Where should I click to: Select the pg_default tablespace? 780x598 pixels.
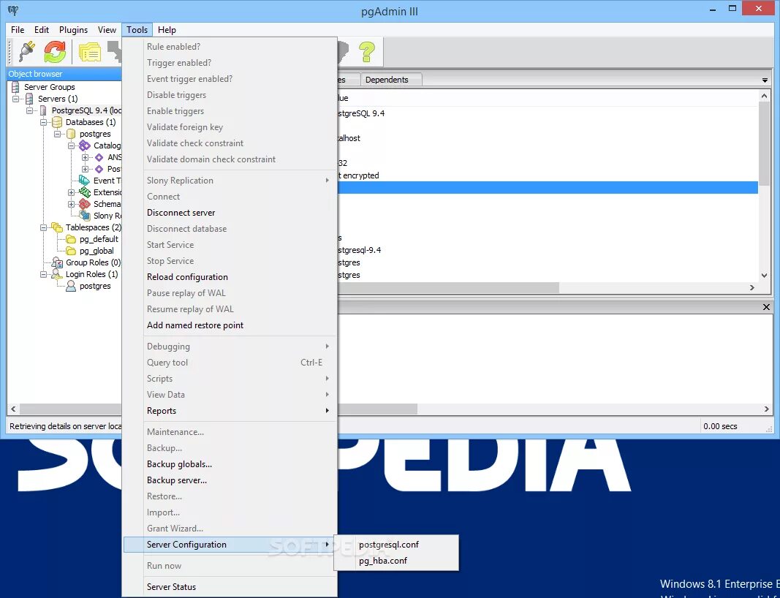click(99, 239)
